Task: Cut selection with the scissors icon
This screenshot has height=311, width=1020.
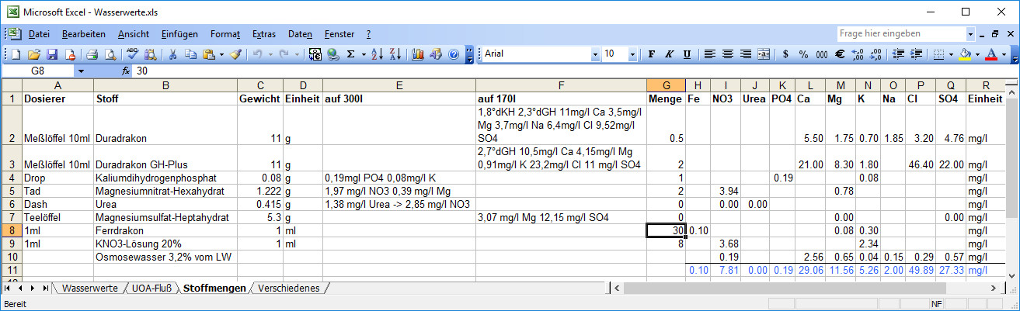Action: 172,54
